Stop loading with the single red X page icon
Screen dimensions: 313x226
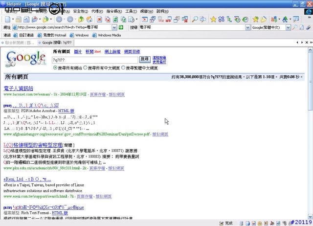[99, 20]
